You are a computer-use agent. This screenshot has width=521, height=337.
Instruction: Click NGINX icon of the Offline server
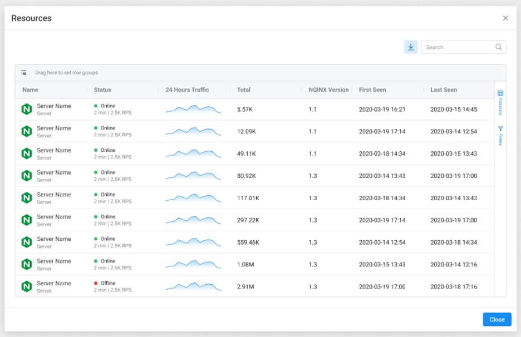point(26,287)
